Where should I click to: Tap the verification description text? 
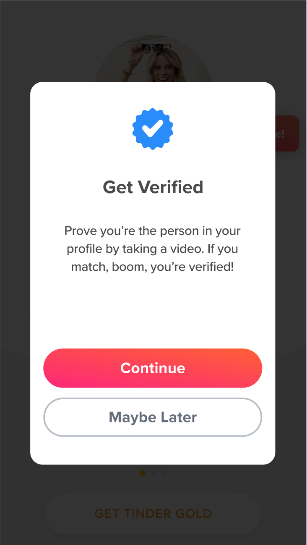tap(153, 249)
